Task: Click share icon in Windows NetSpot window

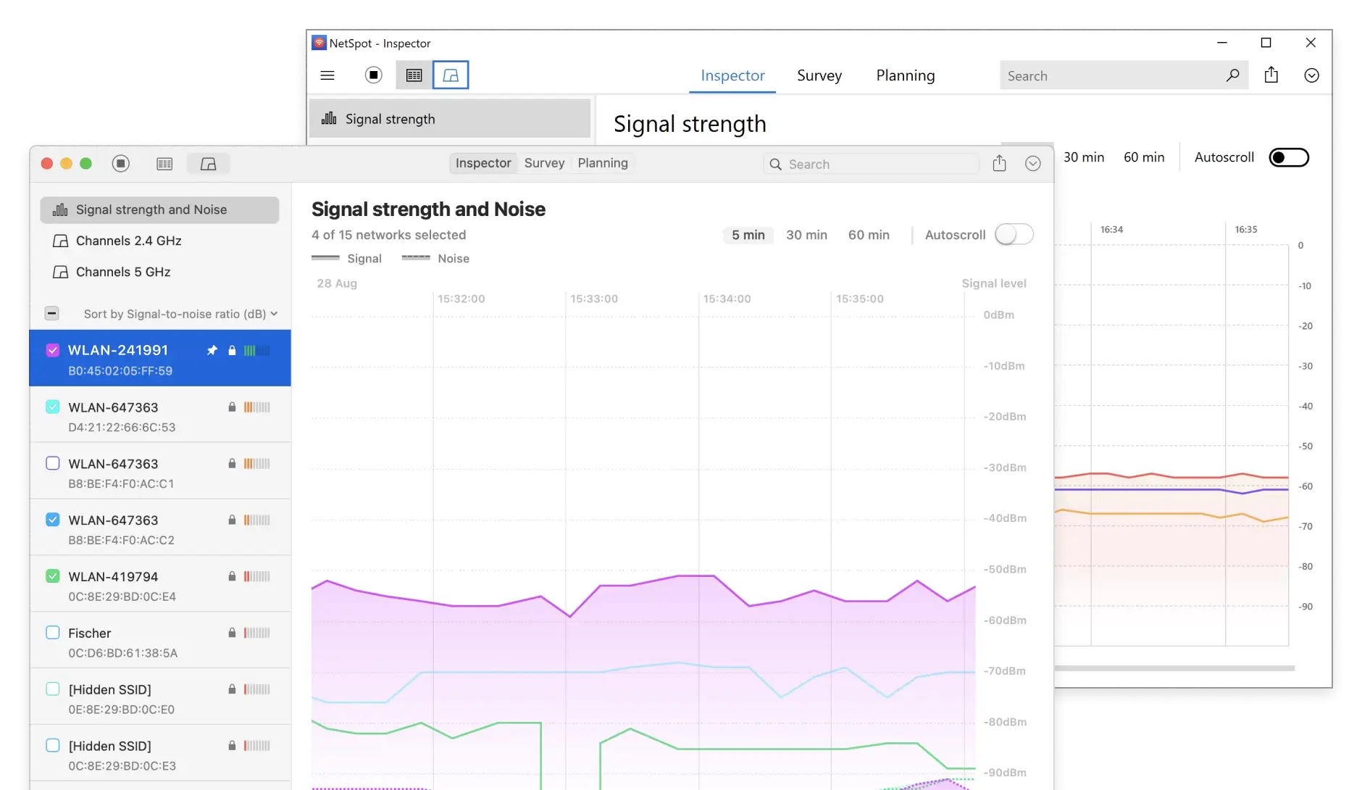Action: [1271, 75]
